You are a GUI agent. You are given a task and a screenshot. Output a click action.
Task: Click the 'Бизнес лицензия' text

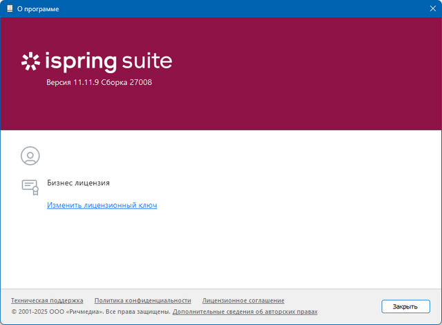pyautogui.click(x=78, y=183)
